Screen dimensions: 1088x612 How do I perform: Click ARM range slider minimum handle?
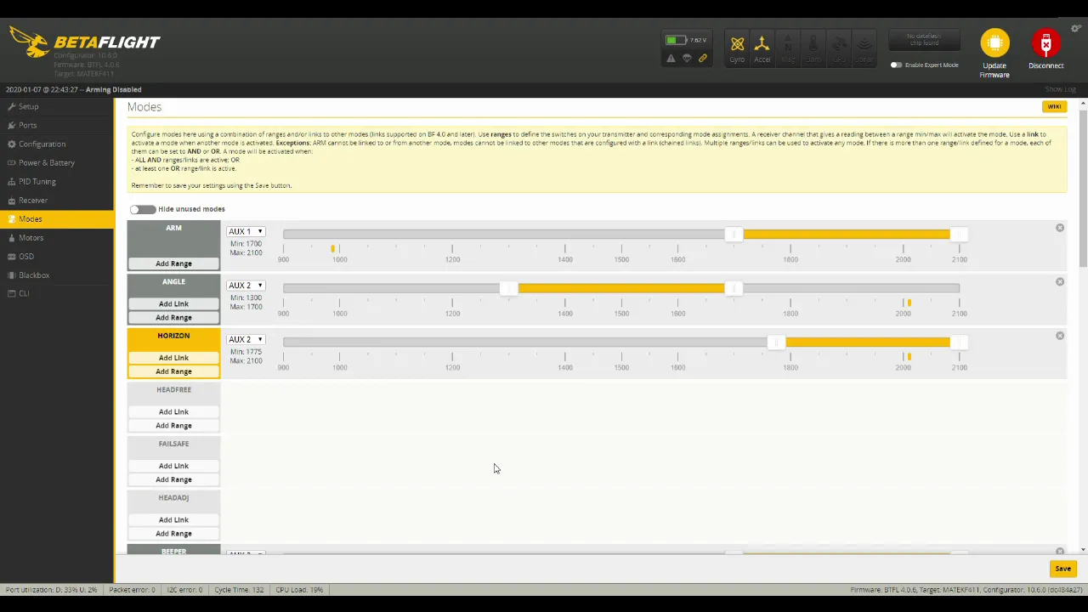(734, 235)
